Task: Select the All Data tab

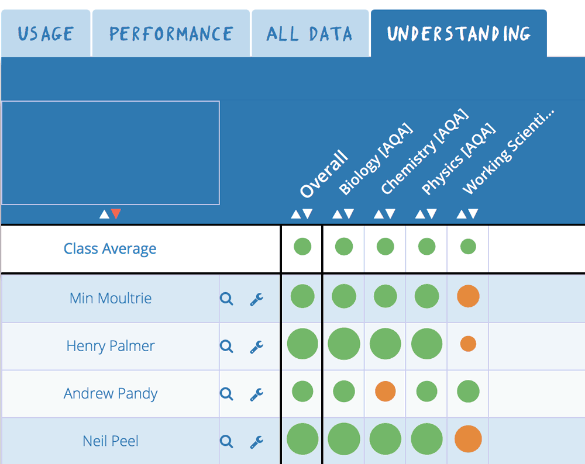Action: coord(310,33)
